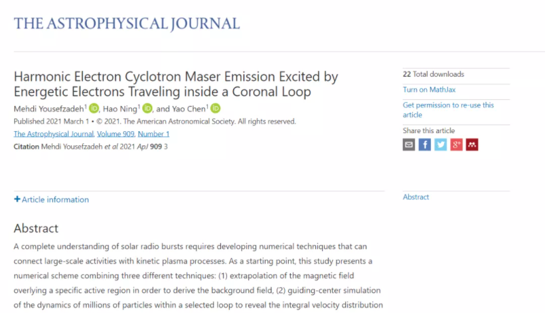Share the article on Twitter

pyautogui.click(x=441, y=144)
